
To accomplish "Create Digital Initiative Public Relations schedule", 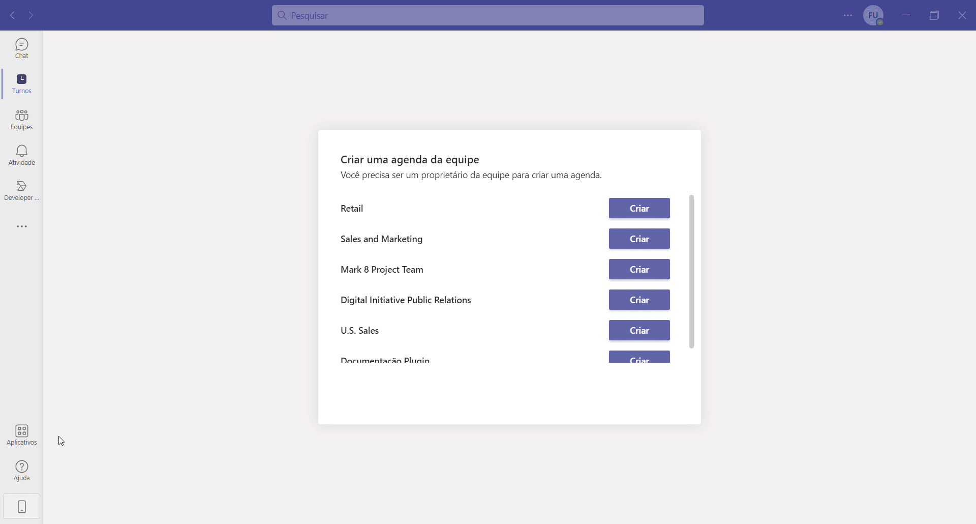I will [639, 300].
